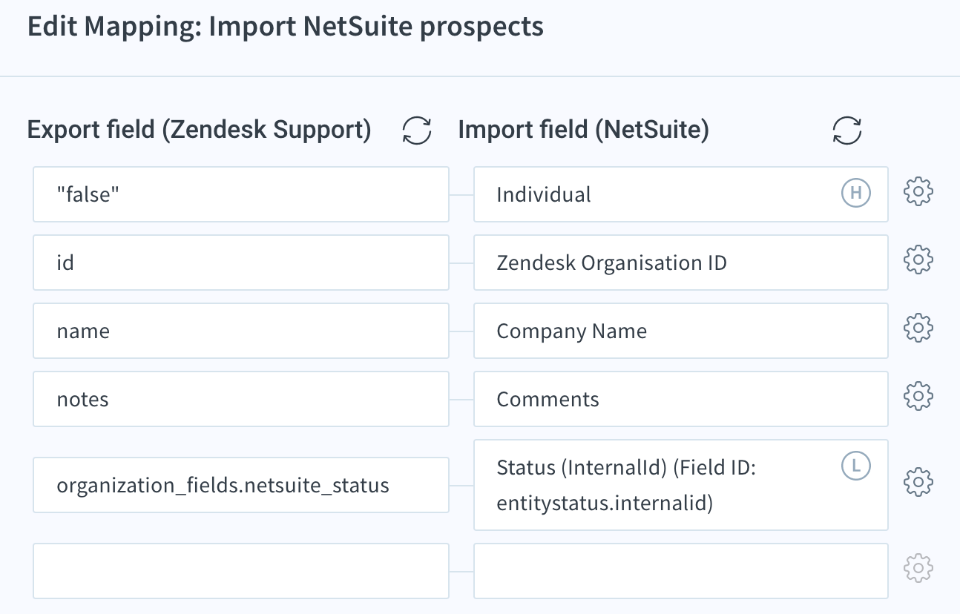Edit the notes export field
The height and width of the screenshot is (614, 960).
coord(241,399)
